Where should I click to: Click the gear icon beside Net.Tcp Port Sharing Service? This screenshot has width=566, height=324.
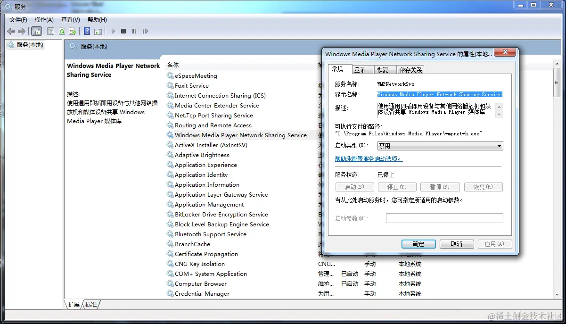click(170, 115)
